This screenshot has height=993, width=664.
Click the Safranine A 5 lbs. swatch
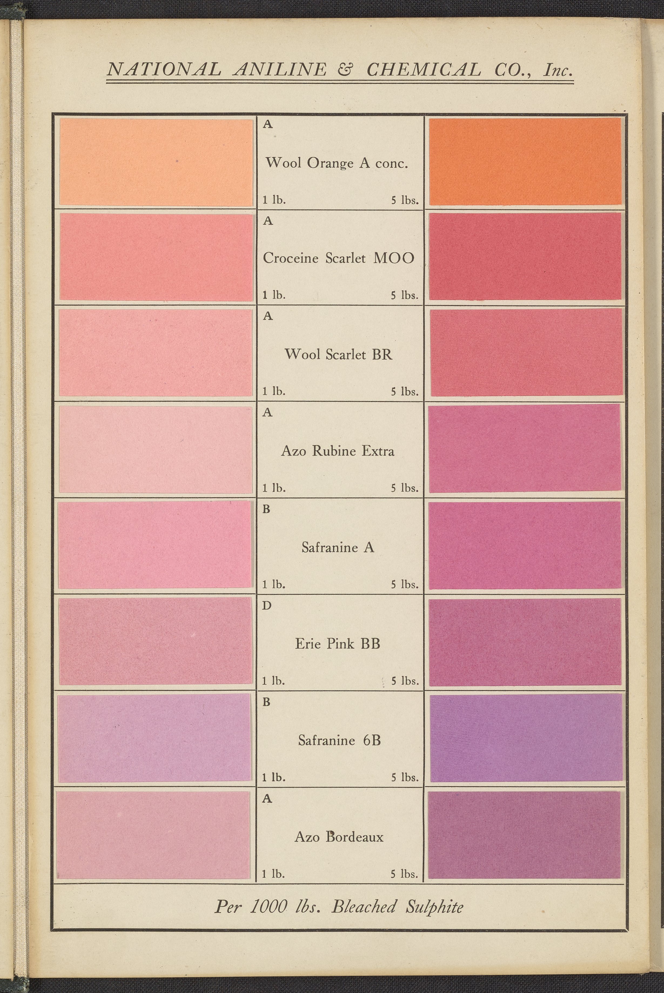525,545
